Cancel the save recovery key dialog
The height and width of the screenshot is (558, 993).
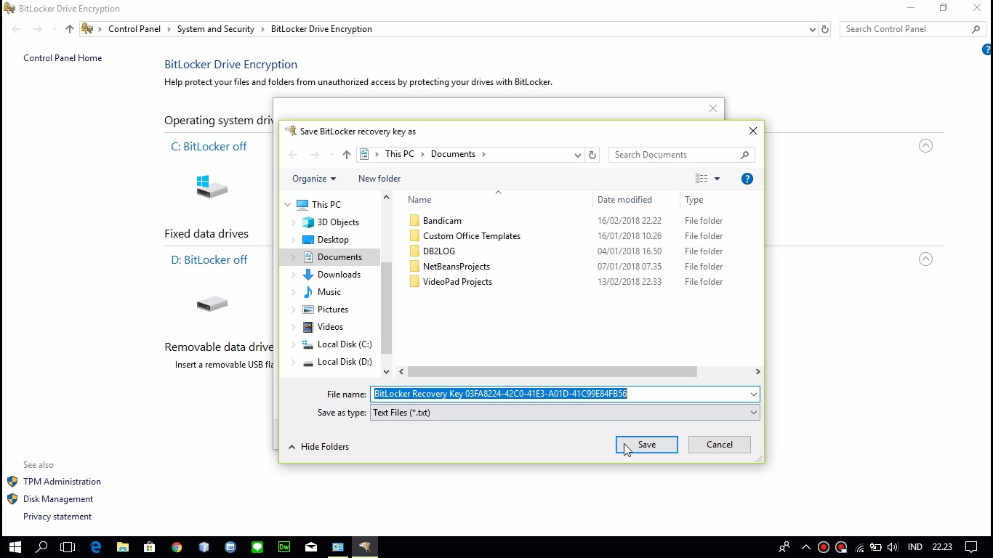tap(719, 445)
